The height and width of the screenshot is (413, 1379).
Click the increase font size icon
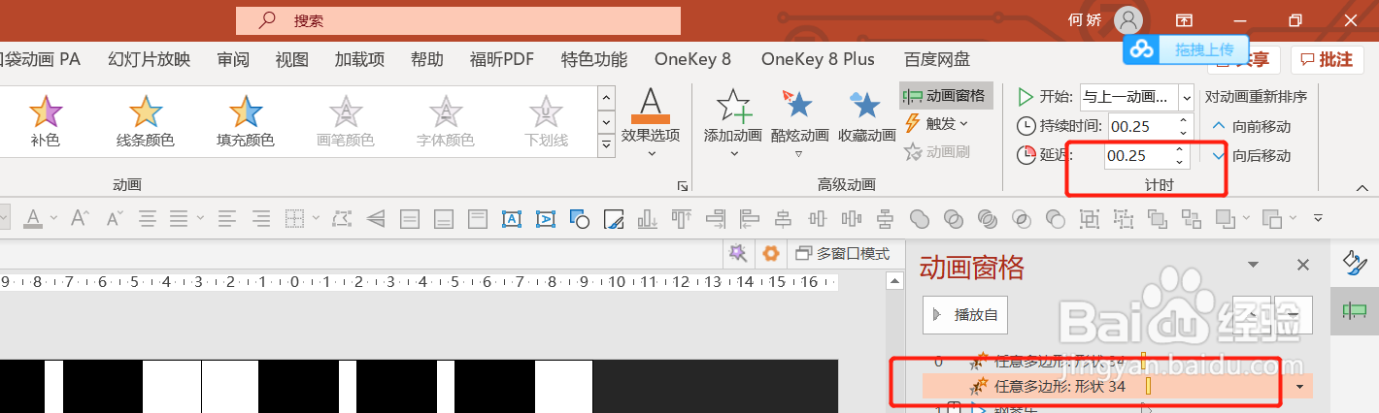[81, 219]
